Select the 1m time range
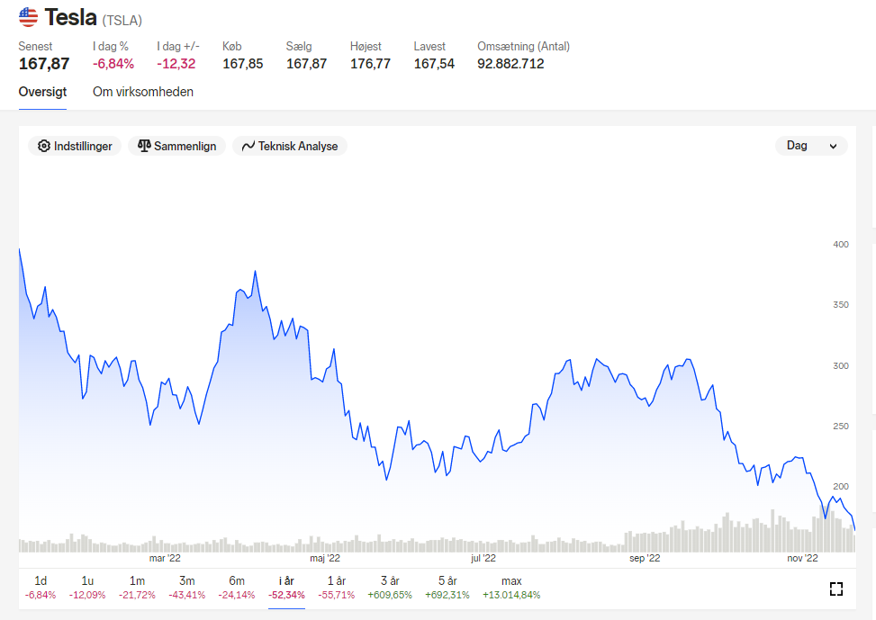This screenshot has height=620, width=876. pyautogui.click(x=137, y=588)
